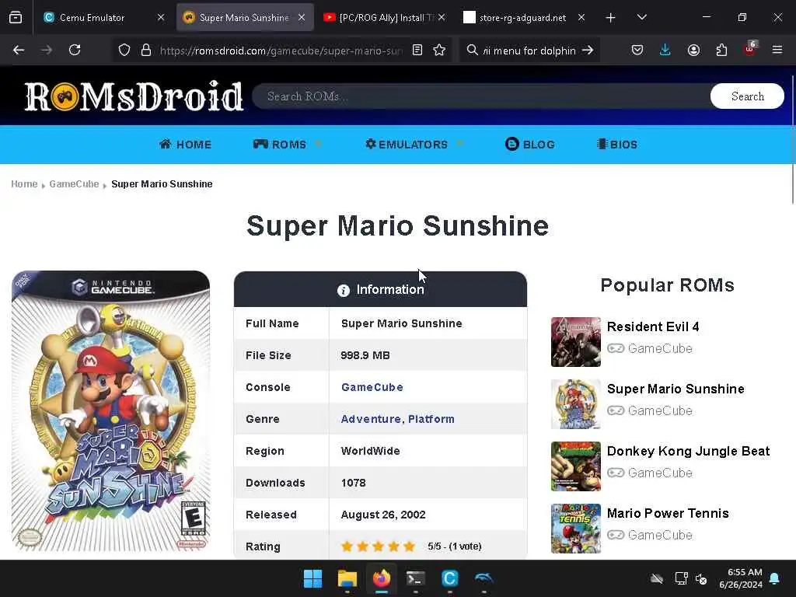Open Cemu from taskbar

click(450, 578)
